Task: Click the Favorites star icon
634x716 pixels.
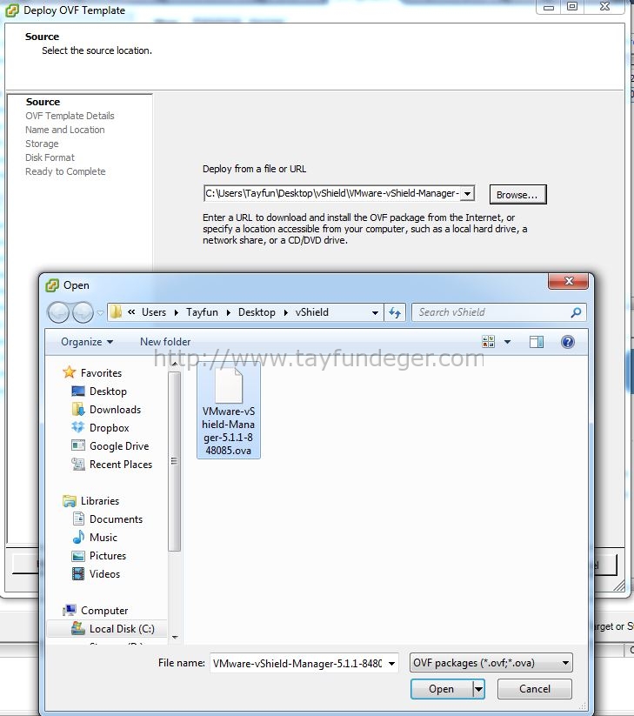Action: pos(69,372)
